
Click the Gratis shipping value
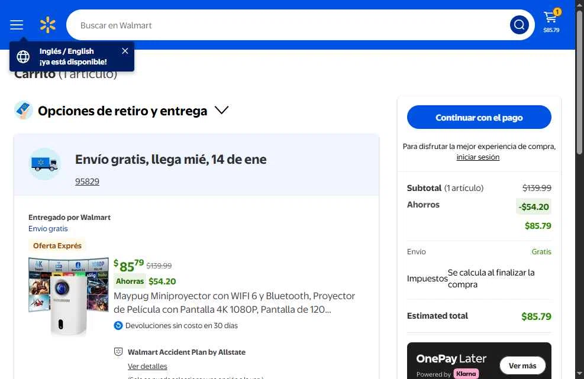tap(541, 252)
